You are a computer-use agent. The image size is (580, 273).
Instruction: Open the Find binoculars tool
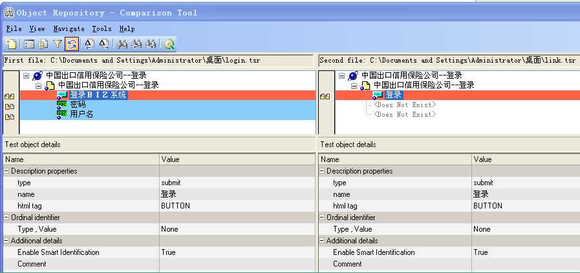pyautogui.click(x=122, y=45)
